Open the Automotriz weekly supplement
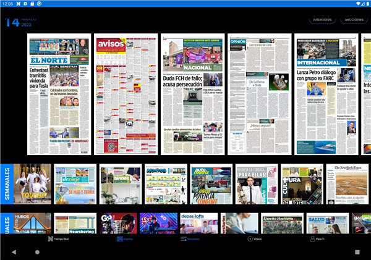371x260 pixels. (x=211, y=184)
